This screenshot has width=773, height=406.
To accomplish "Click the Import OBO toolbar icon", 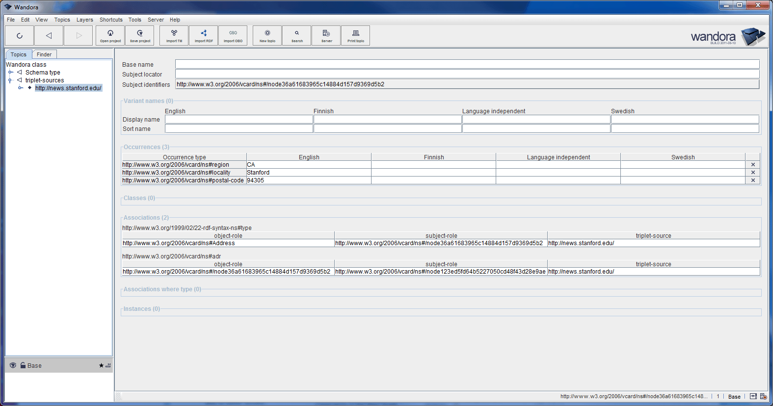I will (233, 35).
